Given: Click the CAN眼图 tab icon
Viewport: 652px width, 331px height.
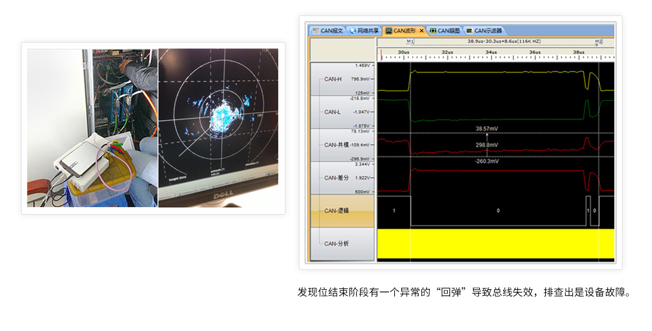Looking at the screenshot, I should point(433,31).
